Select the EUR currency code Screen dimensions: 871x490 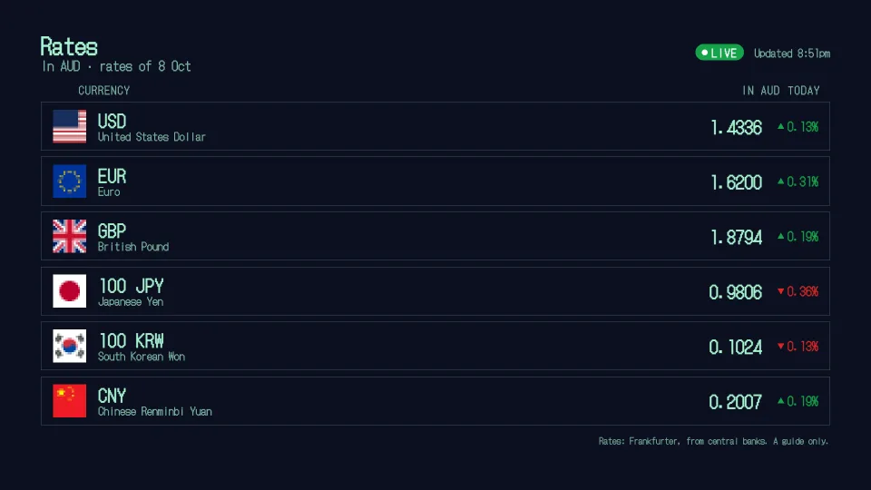pyautogui.click(x=112, y=176)
